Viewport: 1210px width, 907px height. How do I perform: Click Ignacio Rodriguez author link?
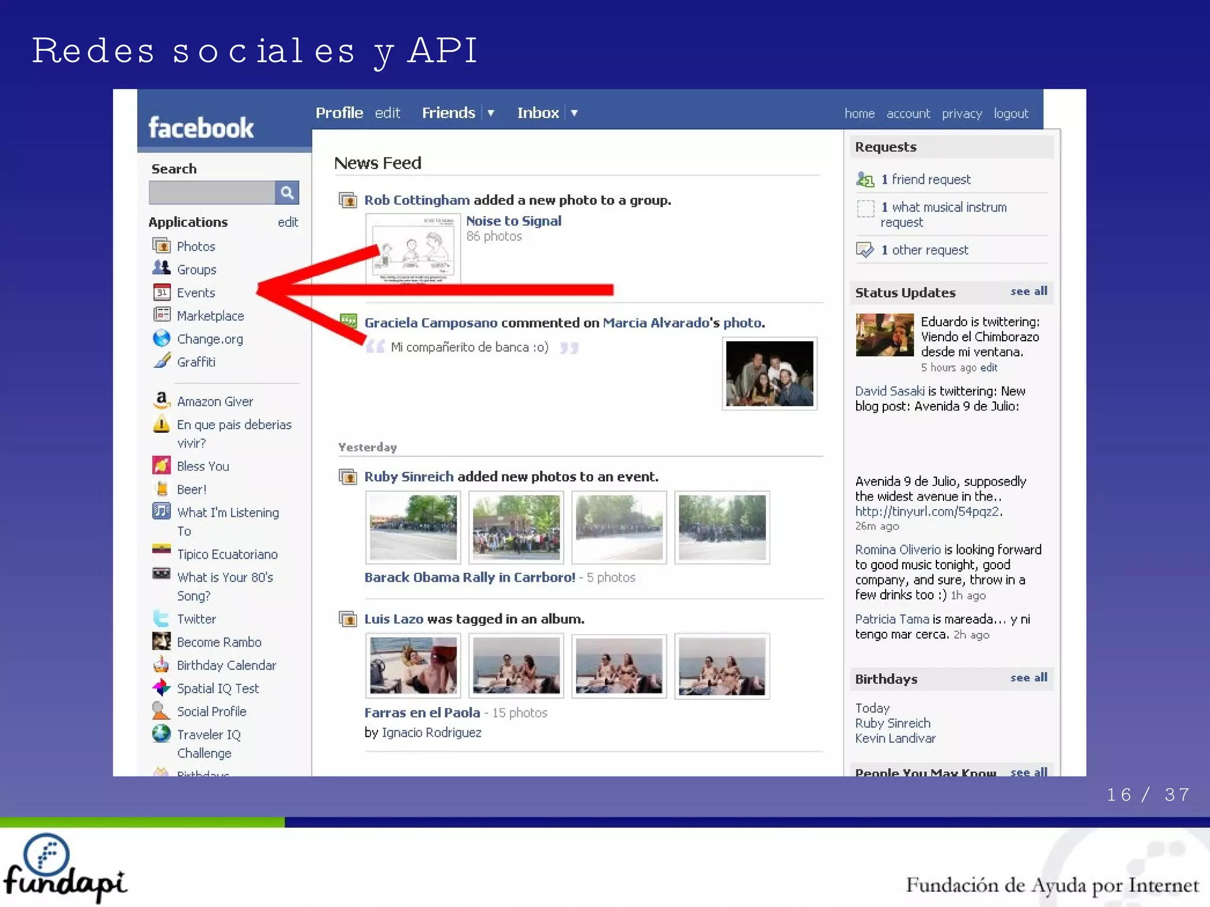point(431,733)
